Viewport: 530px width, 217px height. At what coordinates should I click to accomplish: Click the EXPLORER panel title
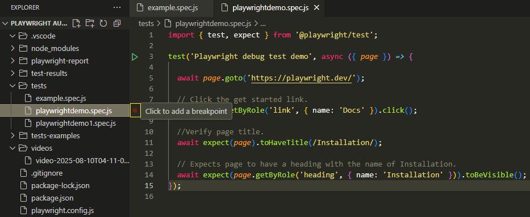(25, 7)
